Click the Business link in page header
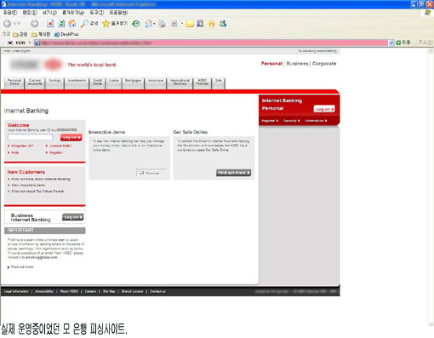 click(297, 64)
